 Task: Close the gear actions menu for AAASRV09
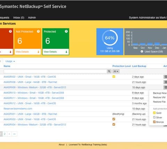point(165,87)
